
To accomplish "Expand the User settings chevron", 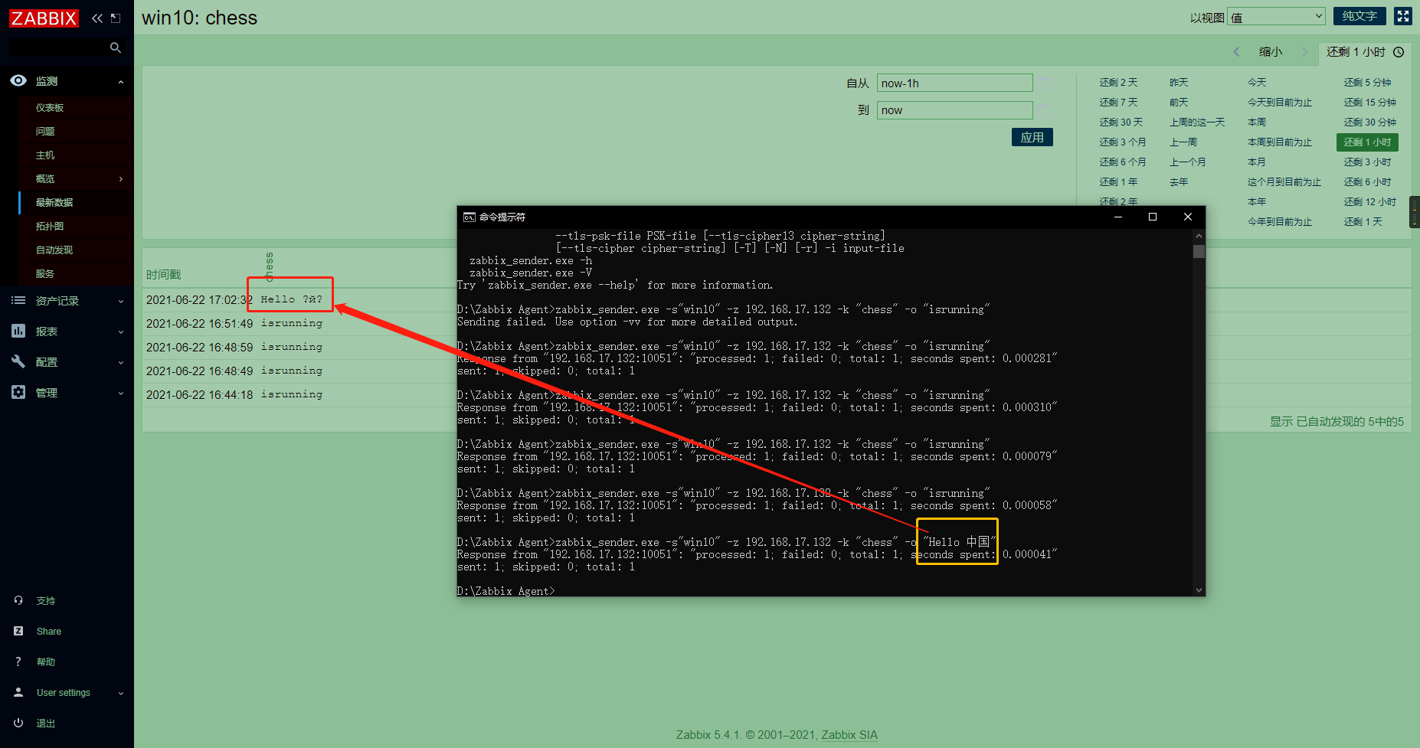I will (121, 694).
